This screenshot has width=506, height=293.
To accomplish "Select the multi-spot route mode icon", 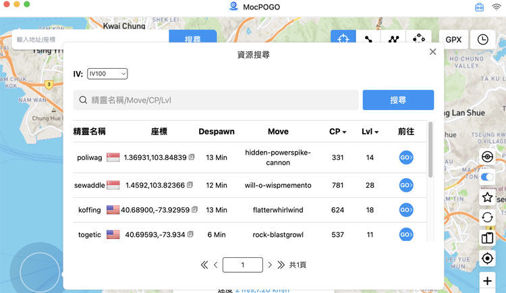I will point(393,39).
